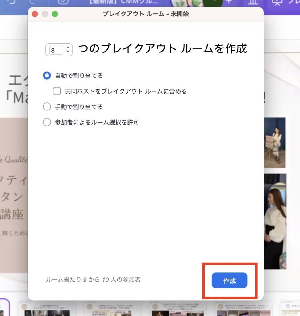The image size is (300, 316).
Task: Select the 自動で割り当てる radio button
Action: coord(47,76)
